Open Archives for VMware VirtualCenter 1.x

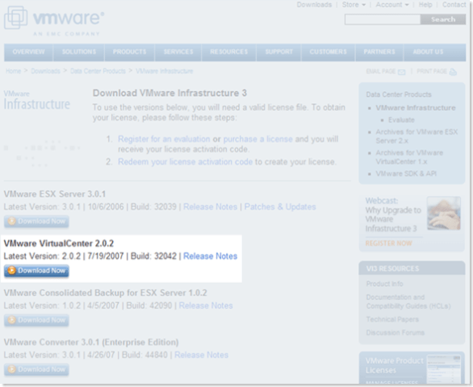tap(409, 157)
